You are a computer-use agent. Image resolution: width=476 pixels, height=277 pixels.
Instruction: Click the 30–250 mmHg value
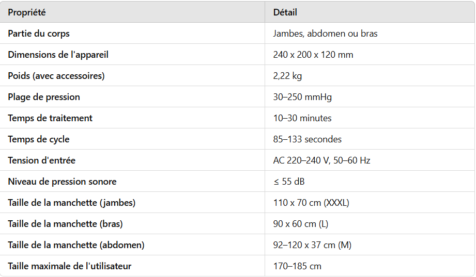point(302,97)
